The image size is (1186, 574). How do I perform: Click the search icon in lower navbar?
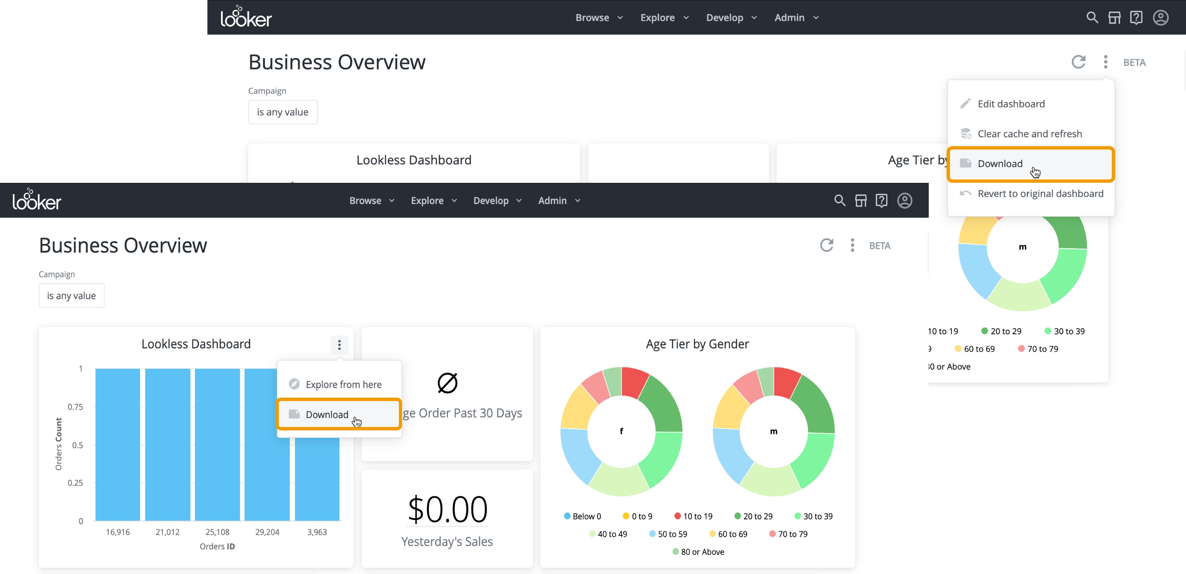[x=839, y=200]
